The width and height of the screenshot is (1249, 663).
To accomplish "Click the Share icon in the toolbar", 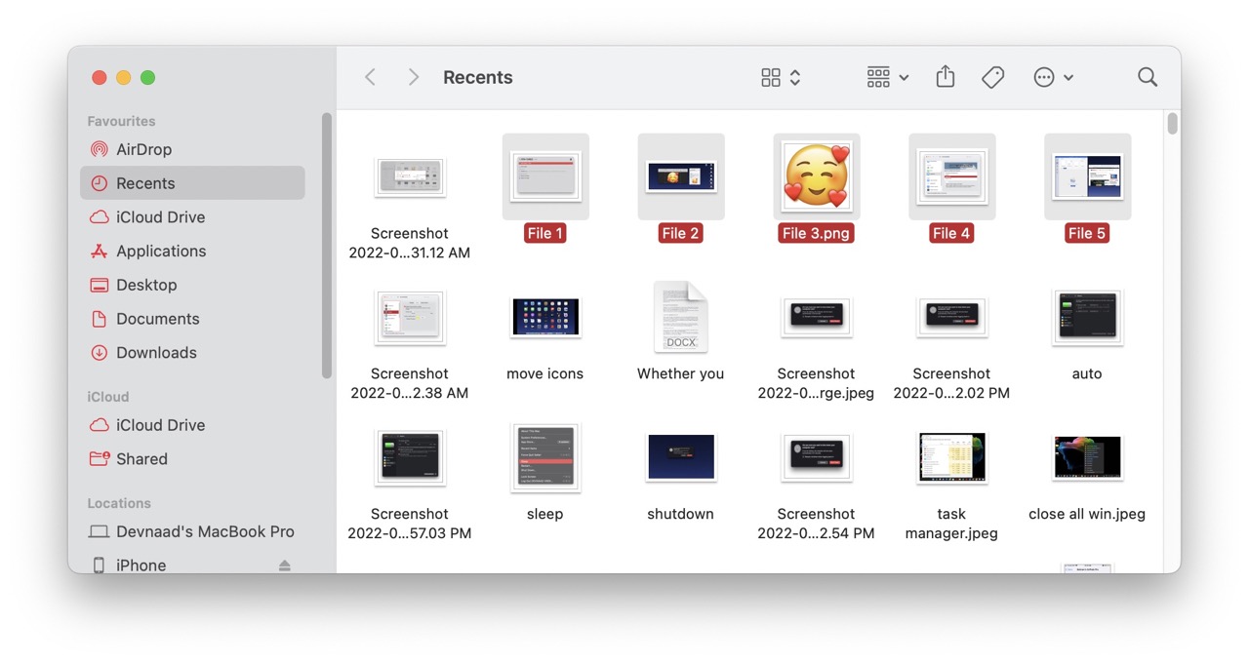I will [x=945, y=76].
